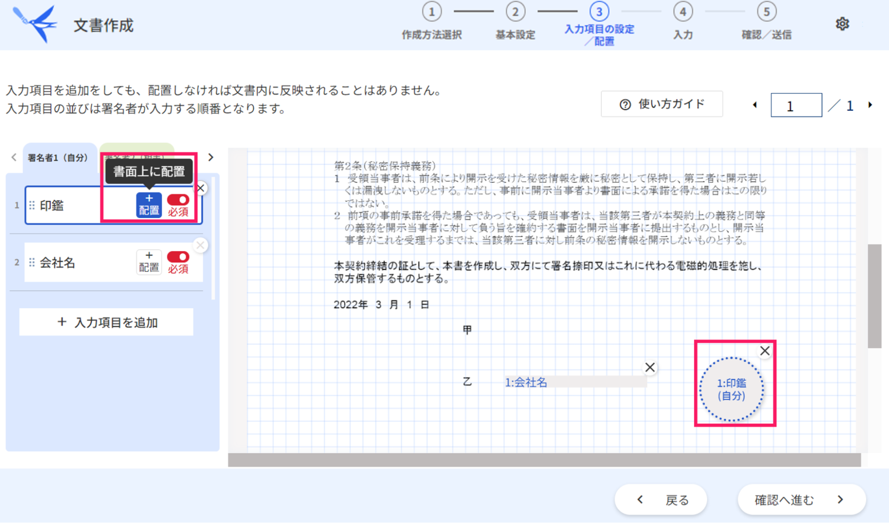The width and height of the screenshot is (889, 523).
Task: Click the 文書作成 page title
Action: (103, 25)
